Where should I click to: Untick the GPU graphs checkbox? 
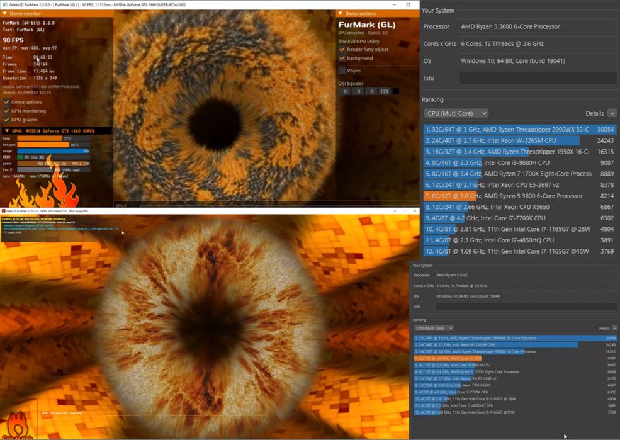6,120
